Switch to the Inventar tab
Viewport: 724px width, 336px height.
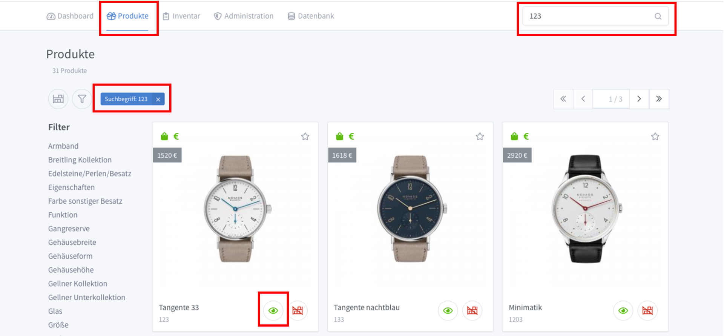pyautogui.click(x=181, y=16)
